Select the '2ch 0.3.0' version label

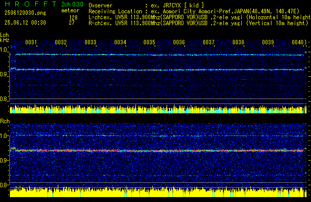coord(72,4)
